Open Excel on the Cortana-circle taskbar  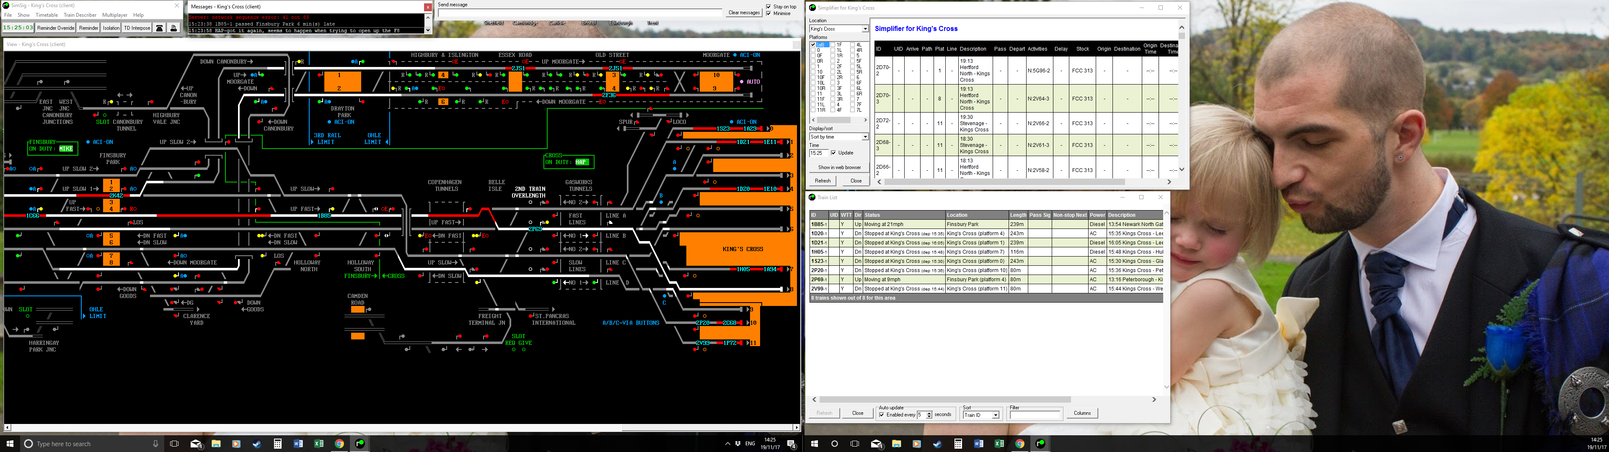pyautogui.click(x=999, y=444)
